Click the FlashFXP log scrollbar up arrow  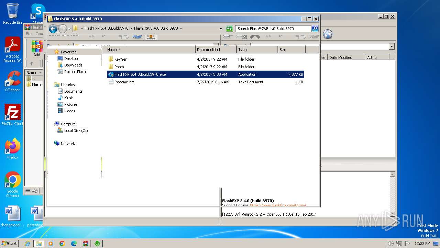393,175
